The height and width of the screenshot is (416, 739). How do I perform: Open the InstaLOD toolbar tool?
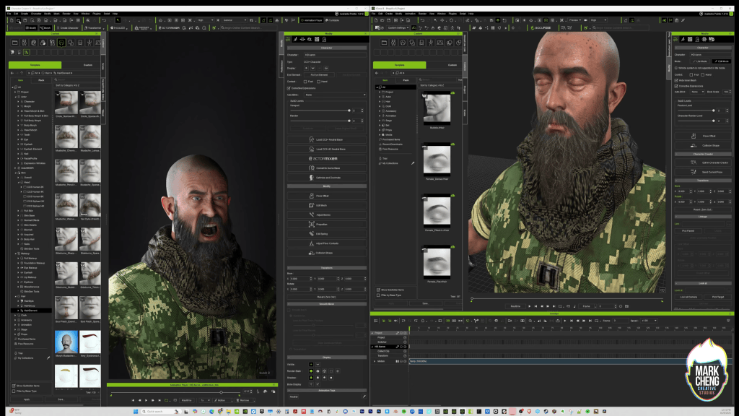[119, 28]
